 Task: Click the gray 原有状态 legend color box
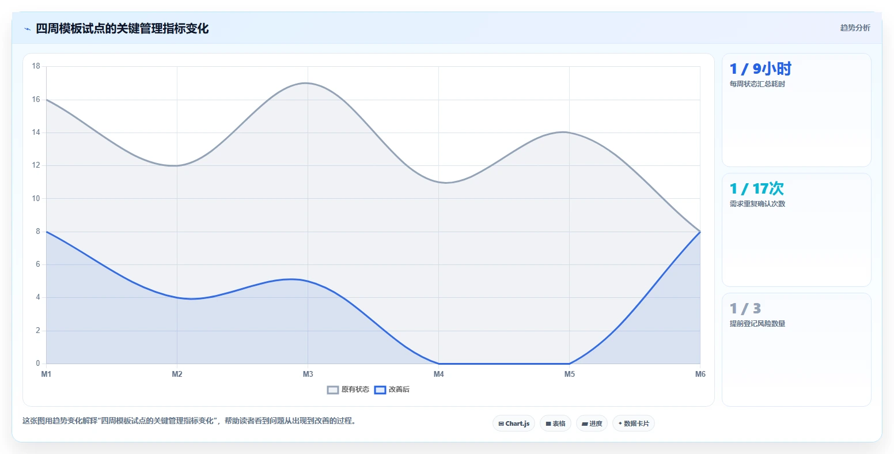pos(333,390)
